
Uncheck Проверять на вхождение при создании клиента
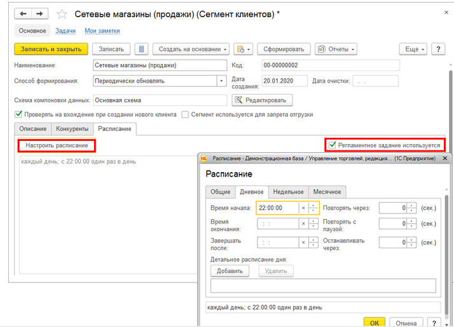point(18,115)
